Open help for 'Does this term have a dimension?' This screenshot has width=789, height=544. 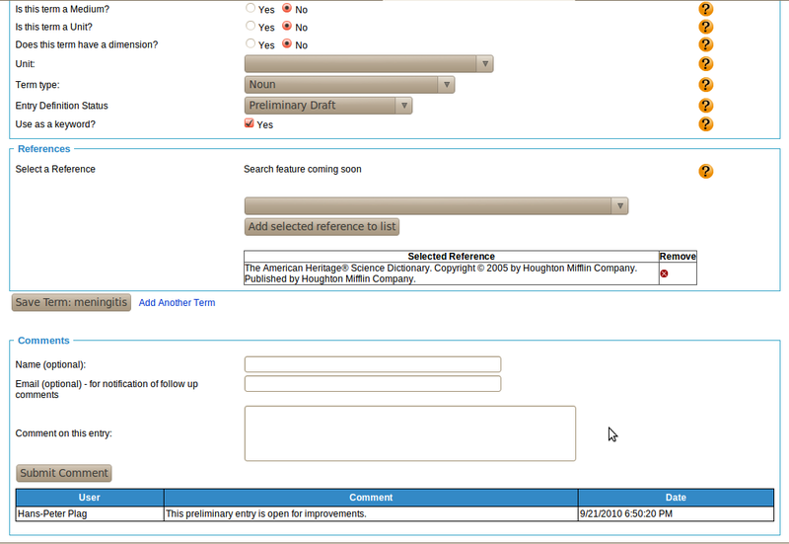[705, 44]
